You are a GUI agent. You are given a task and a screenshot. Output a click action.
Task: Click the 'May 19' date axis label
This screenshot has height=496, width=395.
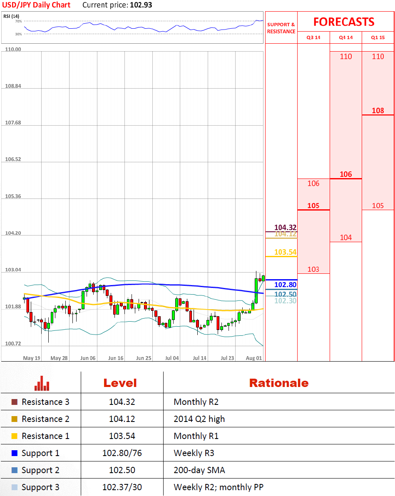[x=32, y=358]
